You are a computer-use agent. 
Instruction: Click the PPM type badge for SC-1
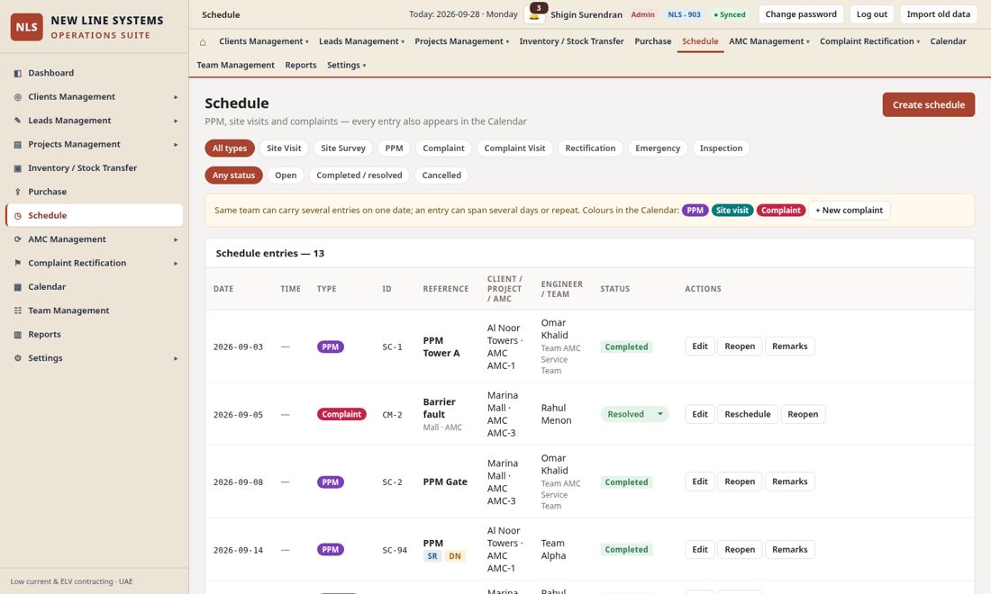point(331,346)
